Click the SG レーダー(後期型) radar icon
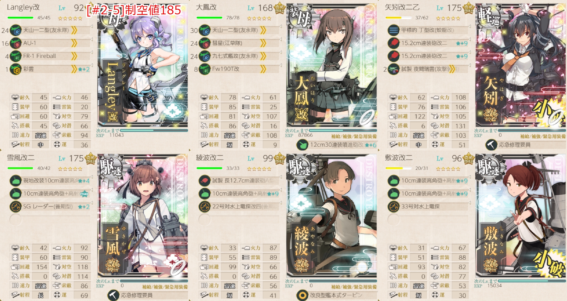 (x=16, y=207)
